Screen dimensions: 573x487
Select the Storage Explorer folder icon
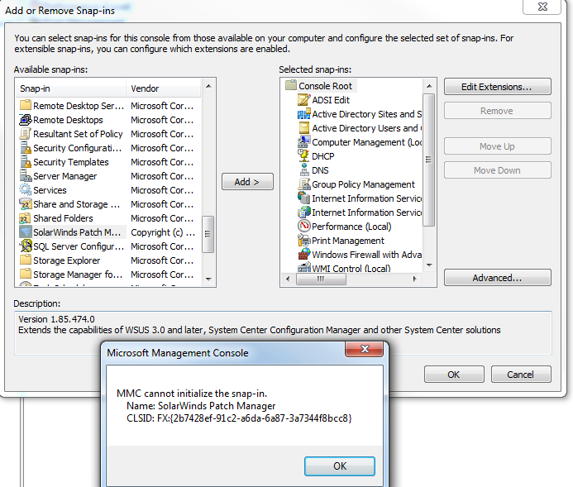pos(26,260)
